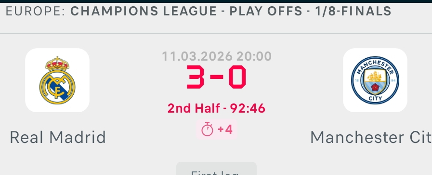Click the match date 11.03.2026 20:00

[217, 56]
